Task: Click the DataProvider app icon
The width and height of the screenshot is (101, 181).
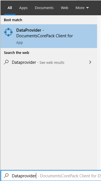Action: (8, 32)
